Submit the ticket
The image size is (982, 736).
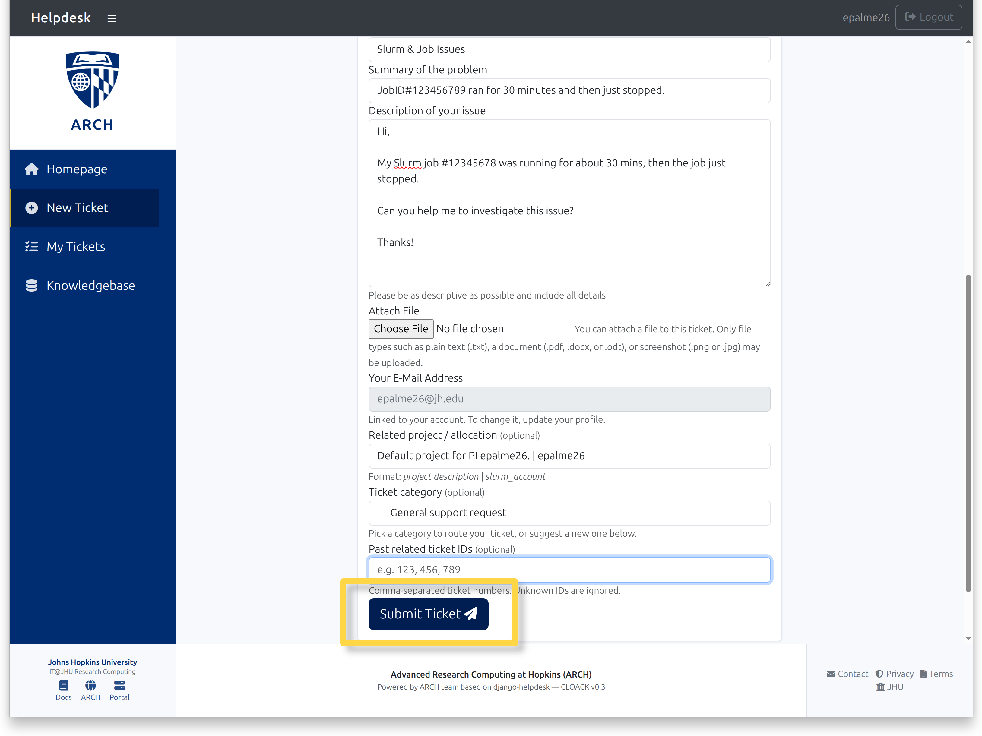click(428, 614)
